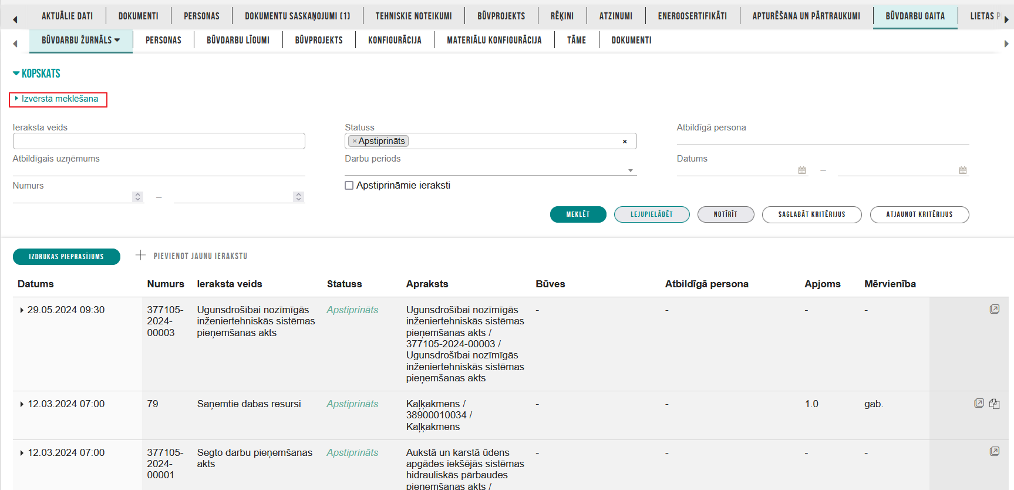Clear all Statuss selections with the x

625,141
